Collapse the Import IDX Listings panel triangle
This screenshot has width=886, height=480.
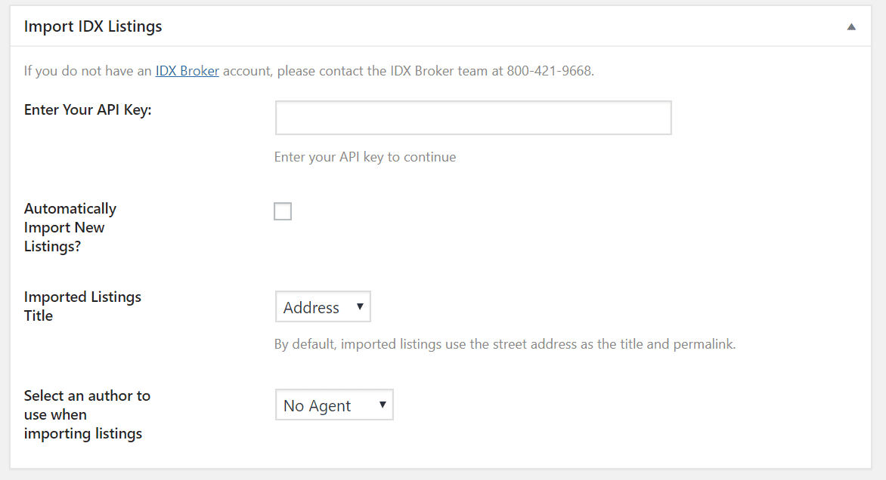pyautogui.click(x=851, y=26)
